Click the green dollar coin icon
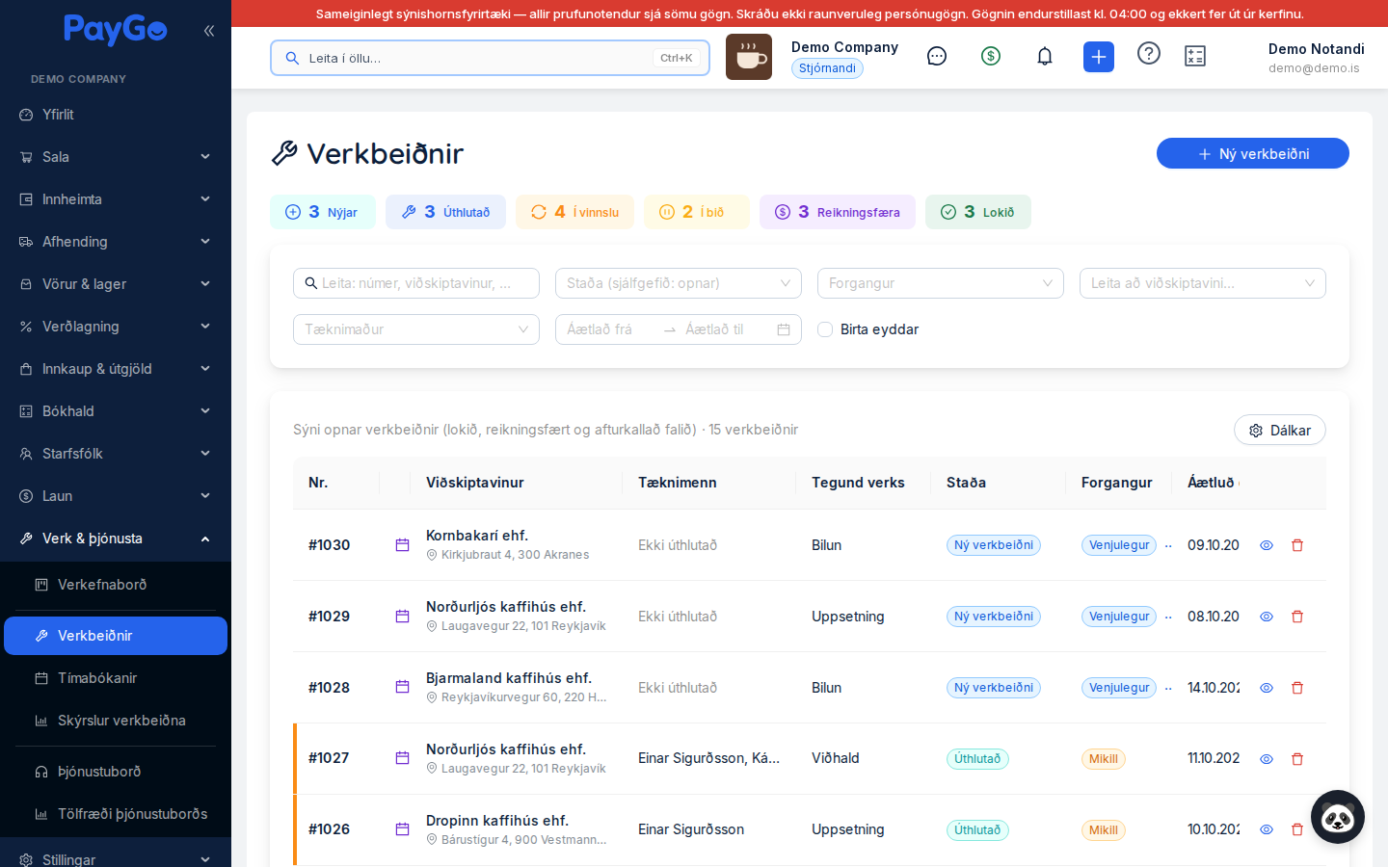Viewport: 1388px width, 867px height. [x=991, y=56]
